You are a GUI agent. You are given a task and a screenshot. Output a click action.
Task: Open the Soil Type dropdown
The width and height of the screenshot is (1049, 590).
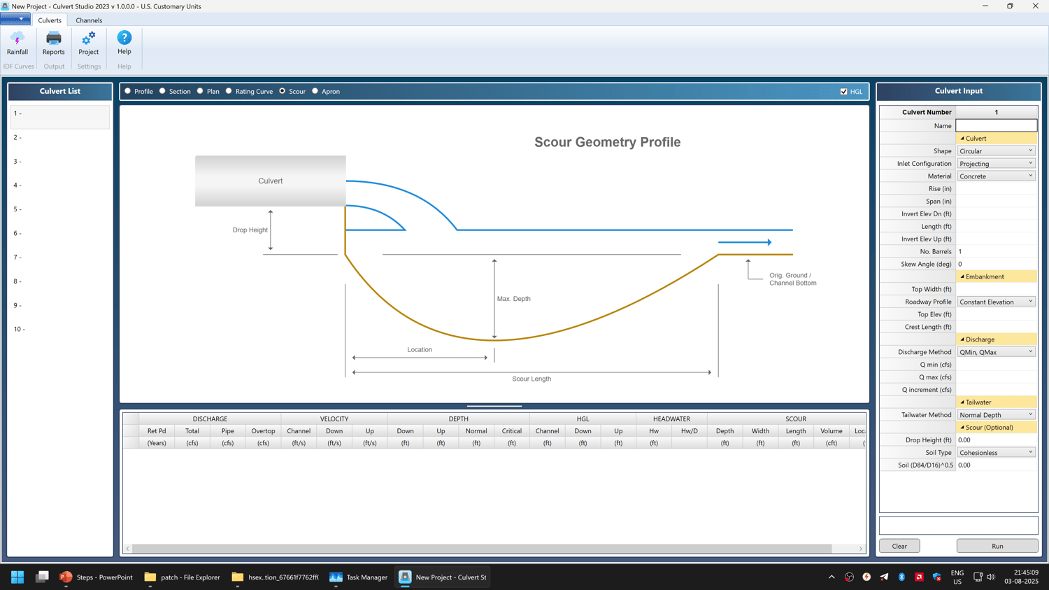pyautogui.click(x=996, y=453)
